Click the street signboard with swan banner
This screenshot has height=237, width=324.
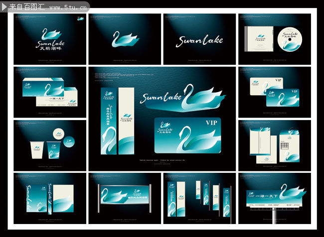coord(125,198)
